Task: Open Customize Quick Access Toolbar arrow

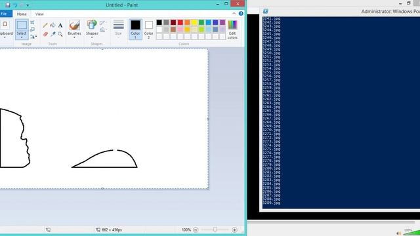Action: (x=28, y=5)
